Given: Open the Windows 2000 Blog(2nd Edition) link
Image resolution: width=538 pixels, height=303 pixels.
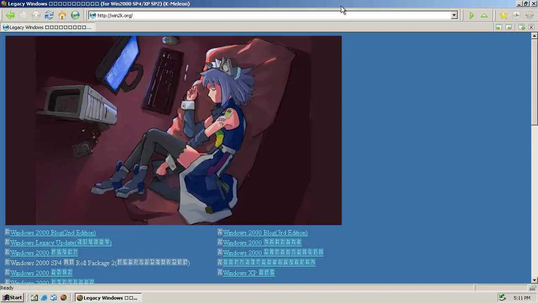Looking at the screenshot, I should [53, 233].
